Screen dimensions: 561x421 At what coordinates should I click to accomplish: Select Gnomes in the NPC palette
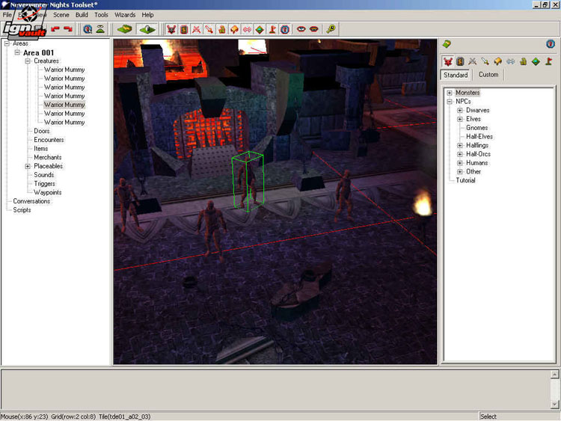[476, 128]
